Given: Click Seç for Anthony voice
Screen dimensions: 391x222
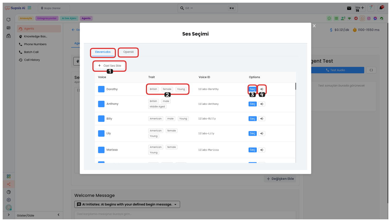Looking at the screenshot, I should (x=253, y=104).
